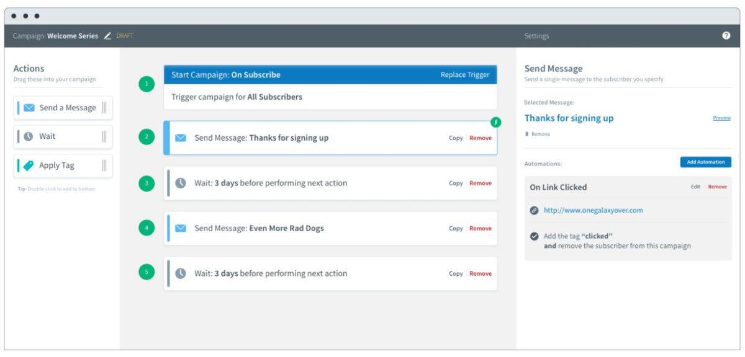The image size is (745, 357).
Task: Click envelope icon on Even More Rad Dogs step
Action: (x=181, y=229)
